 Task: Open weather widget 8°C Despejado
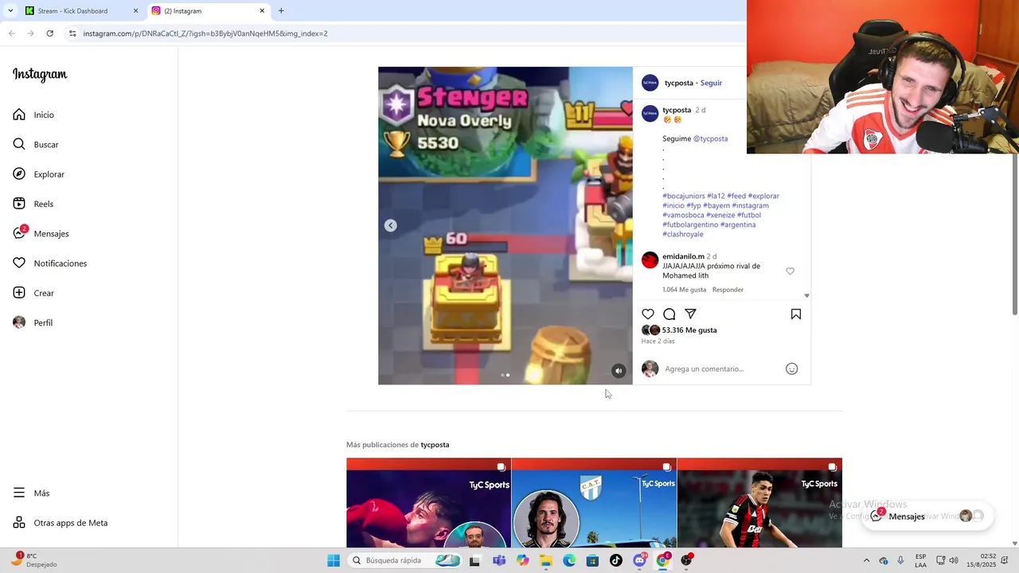click(x=32, y=560)
